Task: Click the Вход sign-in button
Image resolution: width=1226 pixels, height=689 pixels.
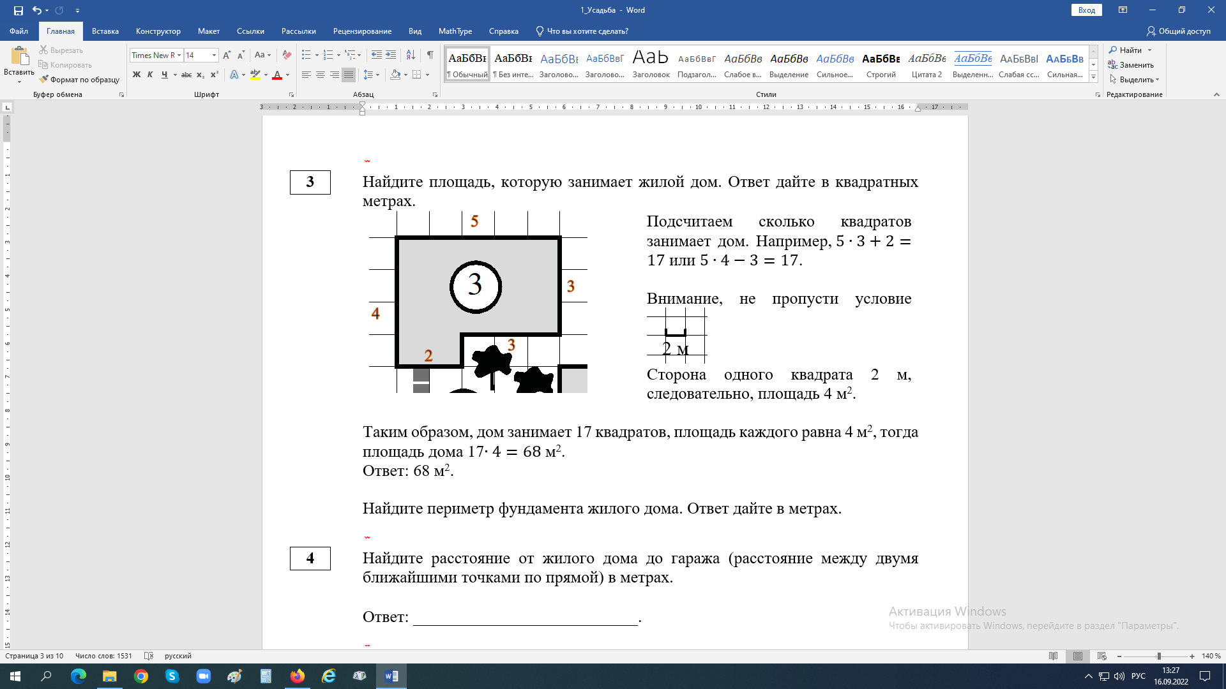Action: 1087,10
